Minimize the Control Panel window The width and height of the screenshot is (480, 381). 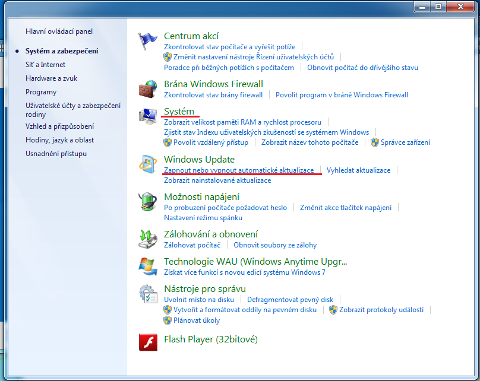[x=422, y=7]
